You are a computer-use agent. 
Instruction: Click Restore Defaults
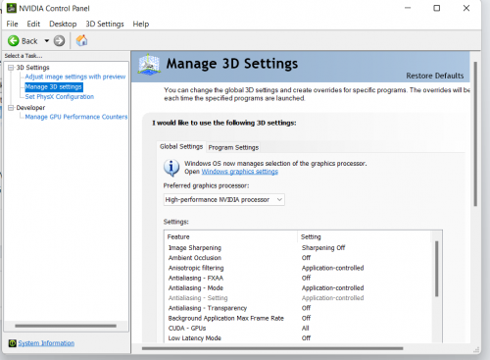[x=435, y=76]
